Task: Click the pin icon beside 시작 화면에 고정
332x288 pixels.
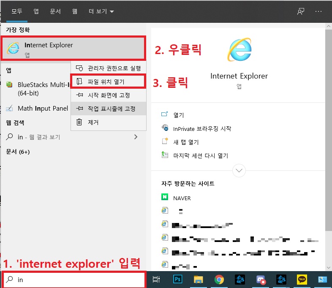Action: point(79,95)
